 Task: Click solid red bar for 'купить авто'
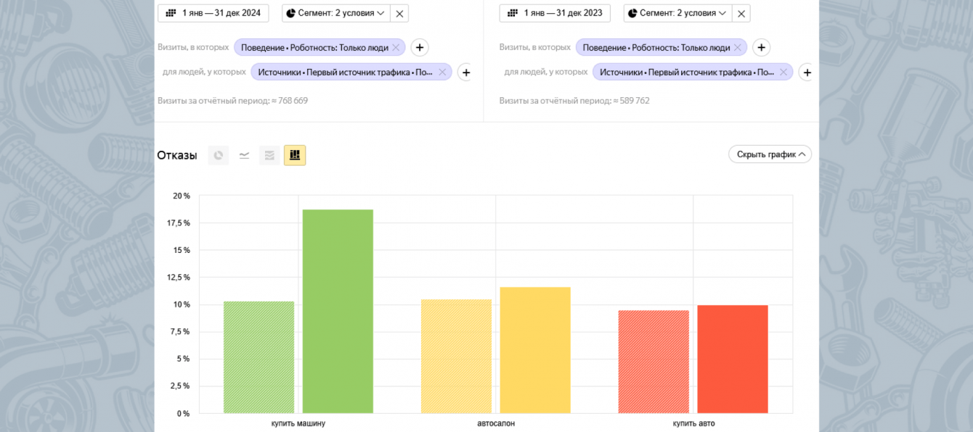point(733,360)
